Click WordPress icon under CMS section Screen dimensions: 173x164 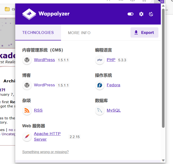click(27, 60)
